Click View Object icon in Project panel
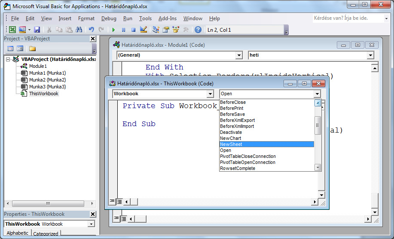This screenshot has height=239, width=394. (x=20, y=48)
